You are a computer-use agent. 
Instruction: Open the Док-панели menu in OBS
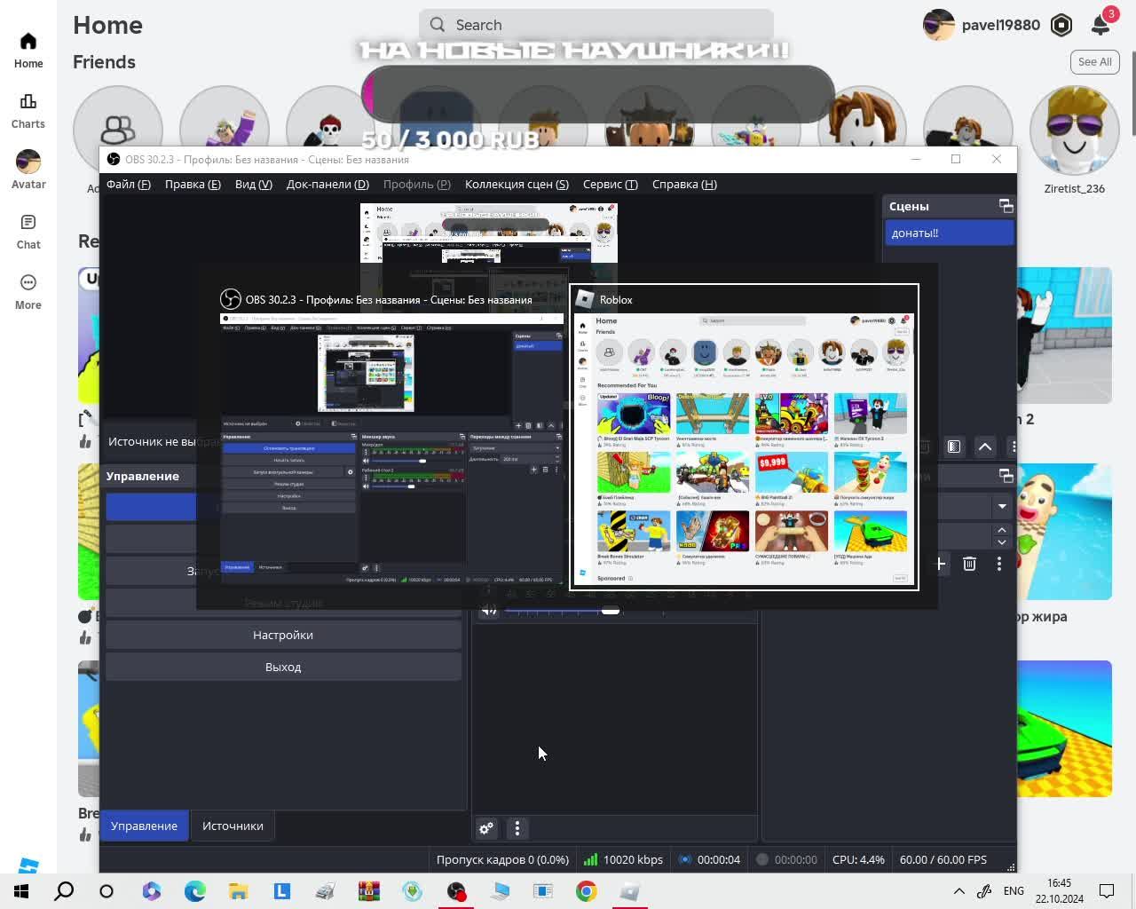pyautogui.click(x=327, y=185)
